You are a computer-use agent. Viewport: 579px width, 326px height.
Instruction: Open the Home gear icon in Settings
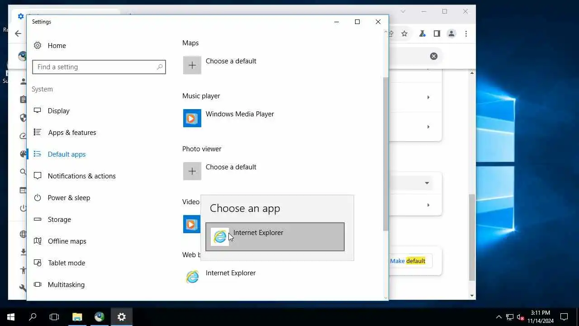[38, 45]
